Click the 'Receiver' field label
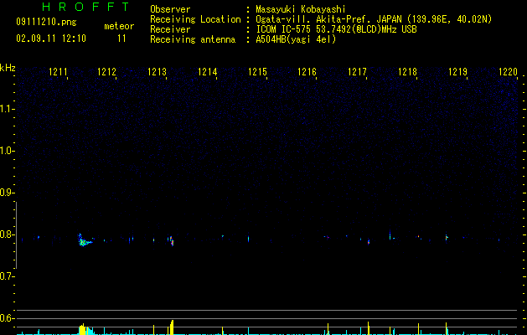 click(x=170, y=29)
